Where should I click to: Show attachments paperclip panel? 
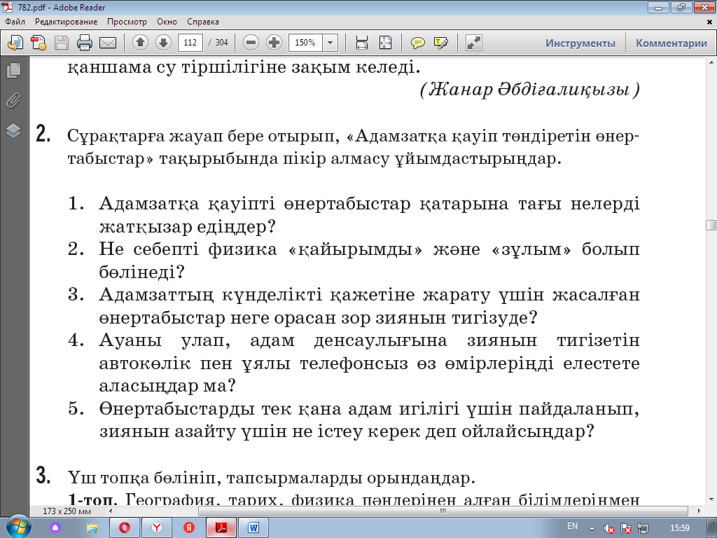click(x=14, y=100)
